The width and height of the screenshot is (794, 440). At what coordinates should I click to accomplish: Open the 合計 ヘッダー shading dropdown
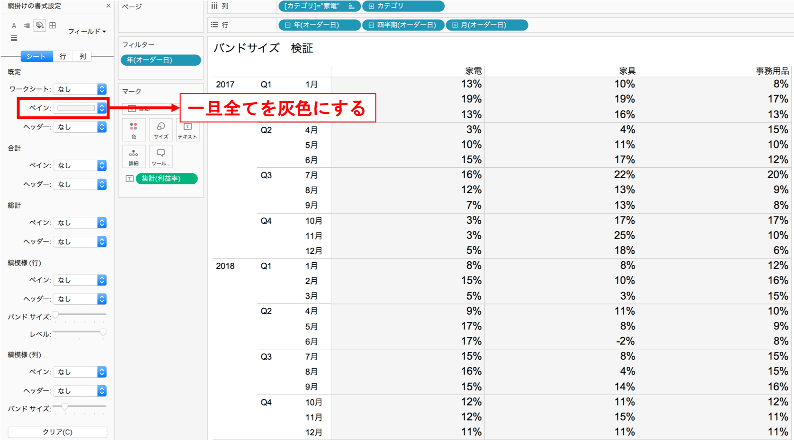click(x=80, y=184)
